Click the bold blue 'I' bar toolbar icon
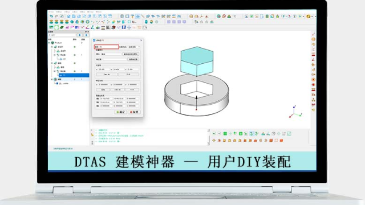This screenshot has height=205, width=365. [124, 27]
